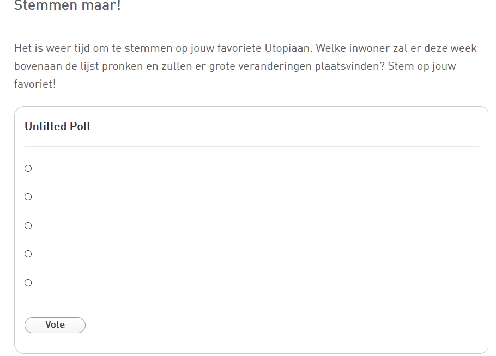This screenshot has height=356, width=496.
Task: Mark the last radio option in poll
Action: tap(28, 283)
